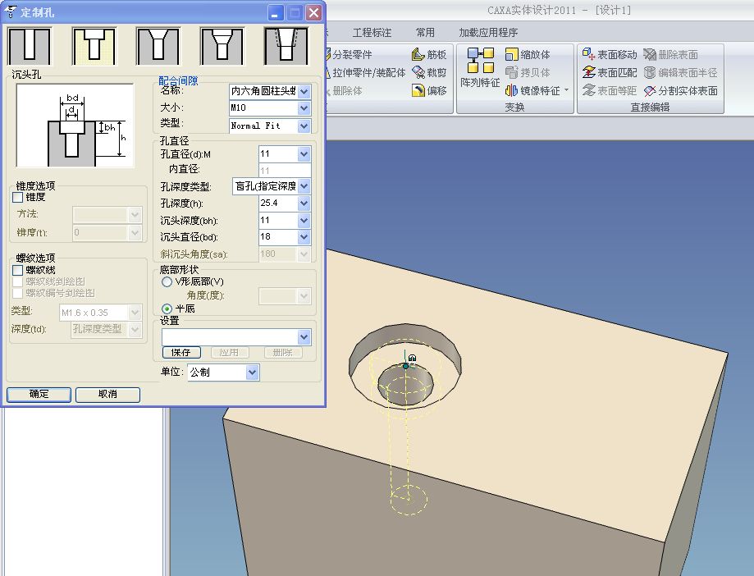This screenshot has width=754, height=576.
Task: Tick the 螺纹线 thread checkbox
Action: click(x=18, y=269)
